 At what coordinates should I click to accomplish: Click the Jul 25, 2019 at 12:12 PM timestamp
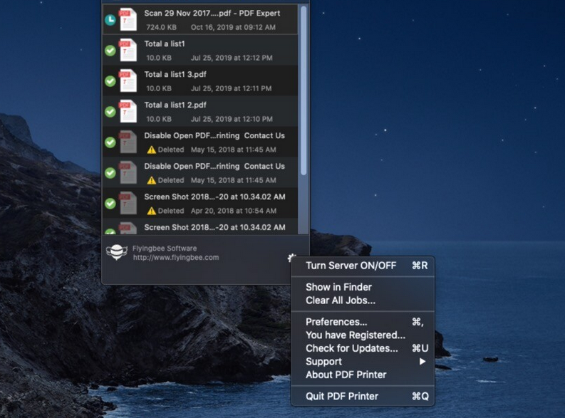pos(232,58)
